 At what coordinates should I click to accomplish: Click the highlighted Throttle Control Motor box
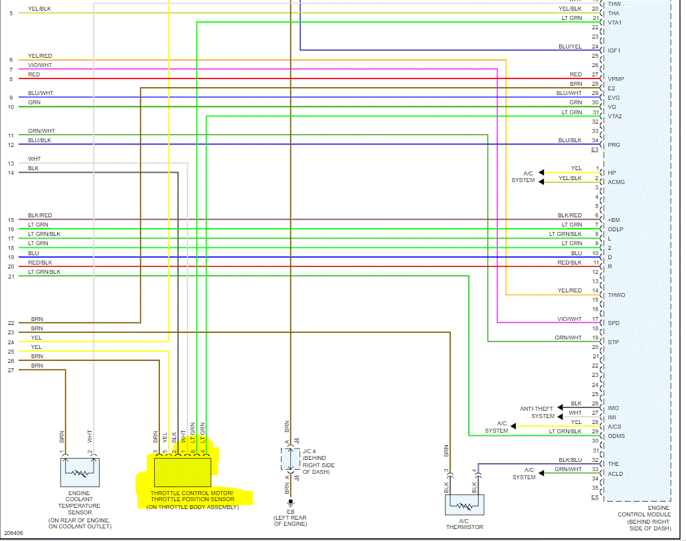(183, 473)
